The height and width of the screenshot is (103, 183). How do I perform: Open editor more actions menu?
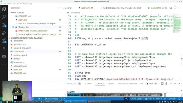point(179,8)
